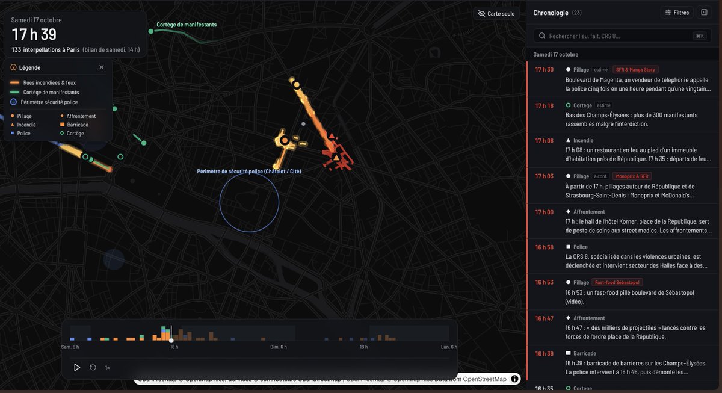
Task: Click the Périmètre sécurité police legend circle
Action: click(14, 102)
